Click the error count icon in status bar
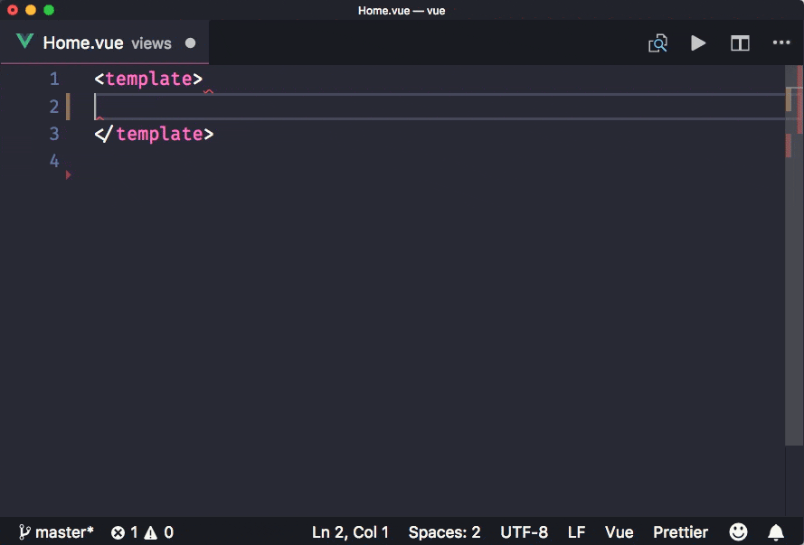This screenshot has width=804, height=545. point(118,532)
